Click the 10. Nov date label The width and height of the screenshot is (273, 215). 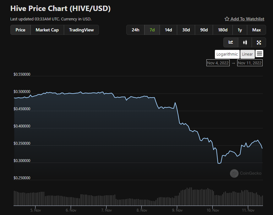tap(213, 210)
